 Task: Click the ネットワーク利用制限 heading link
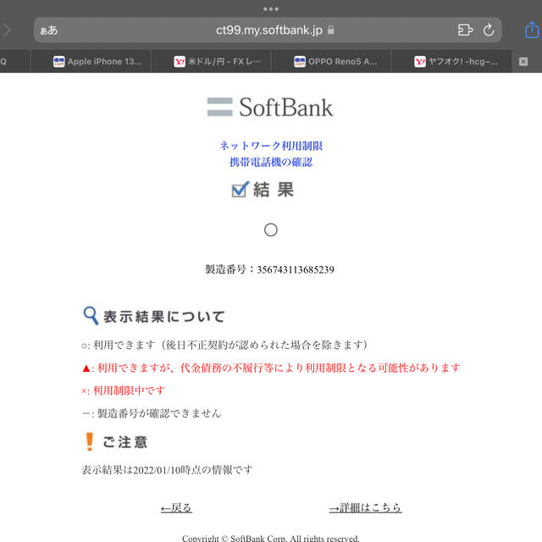pos(271,146)
